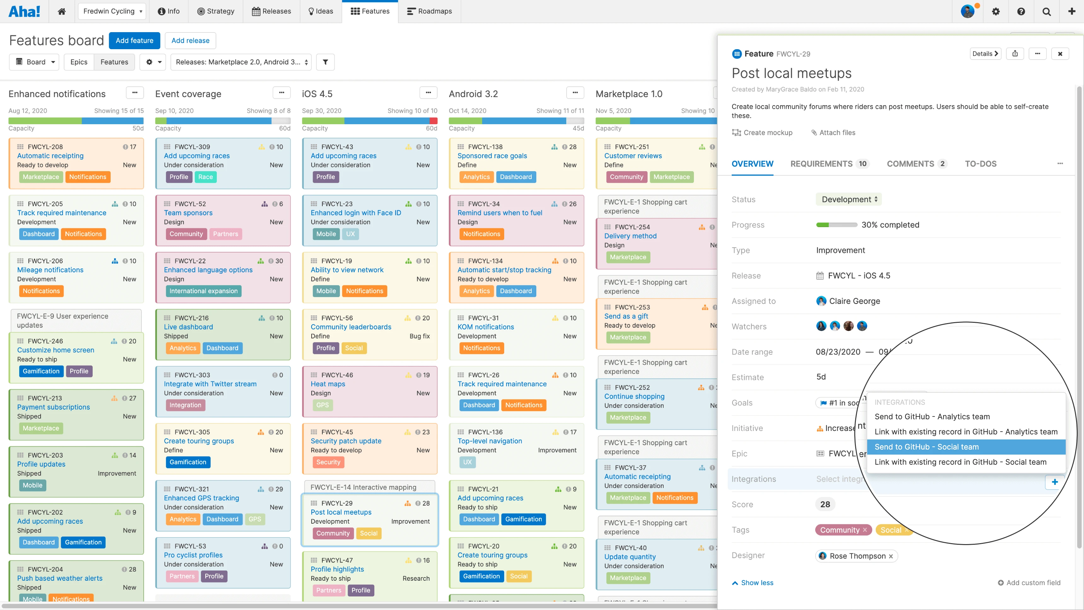
Task: Open the Fredwin Cycling workspace selector
Action: [x=112, y=11]
